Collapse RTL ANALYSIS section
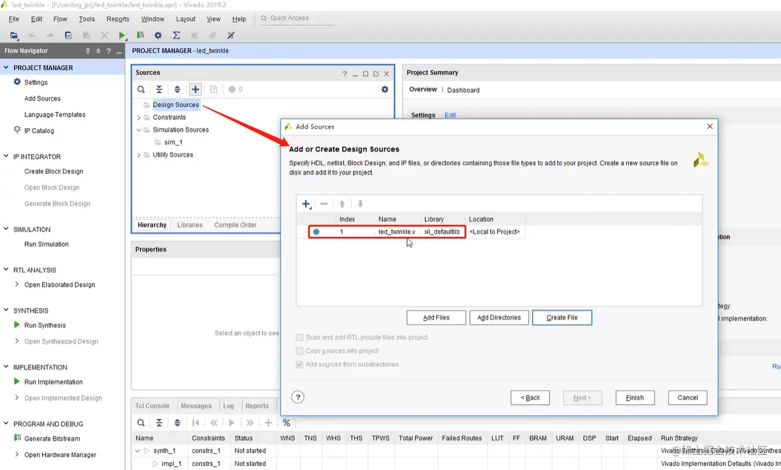781x470 pixels. click(6, 270)
